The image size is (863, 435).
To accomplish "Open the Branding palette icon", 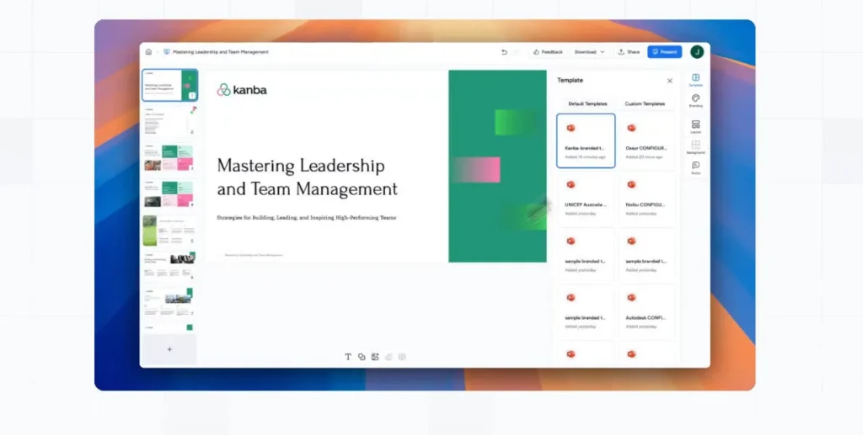I will pos(695,100).
